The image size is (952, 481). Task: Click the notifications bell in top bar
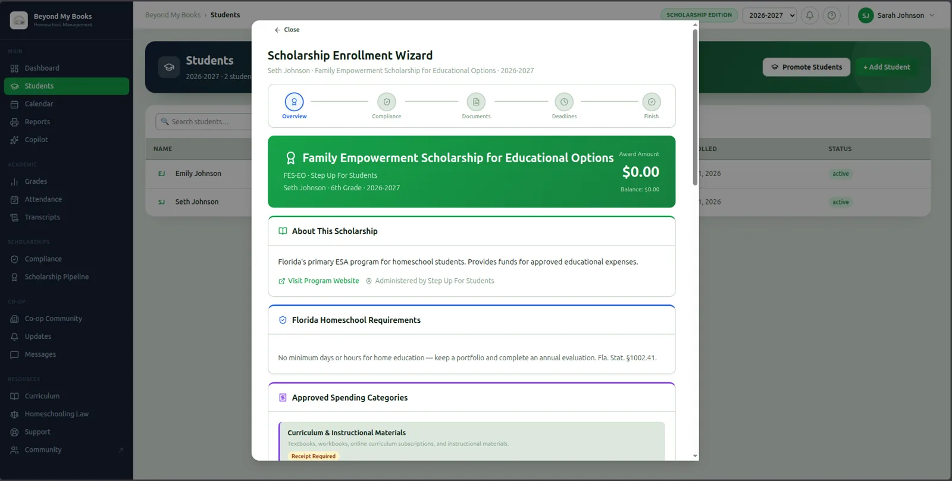pos(810,15)
